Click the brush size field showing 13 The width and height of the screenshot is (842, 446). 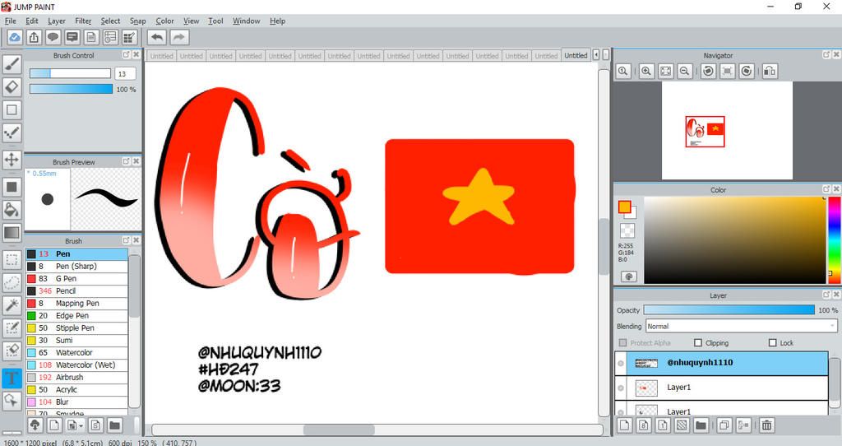(x=125, y=73)
